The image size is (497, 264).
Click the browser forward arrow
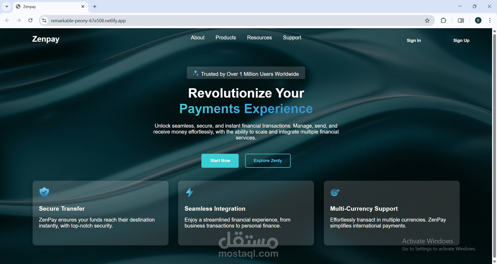pos(19,20)
